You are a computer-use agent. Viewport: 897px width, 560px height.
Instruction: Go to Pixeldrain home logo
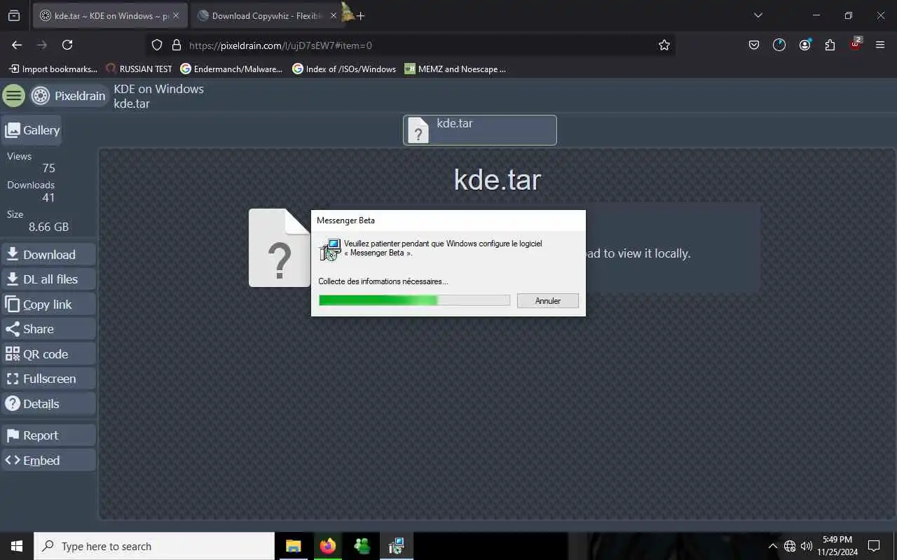click(69, 96)
